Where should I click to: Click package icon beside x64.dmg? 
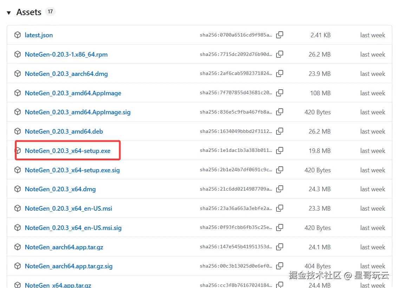(x=18, y=189)
